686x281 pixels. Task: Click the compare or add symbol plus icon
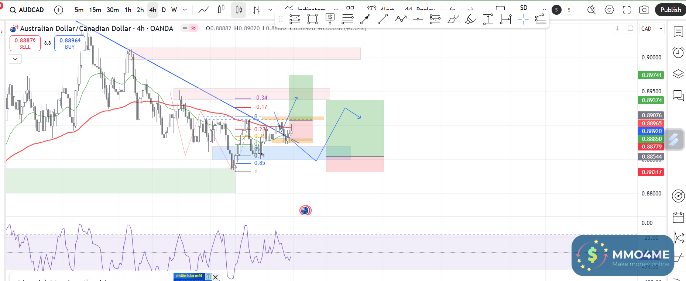pos(59,10)
